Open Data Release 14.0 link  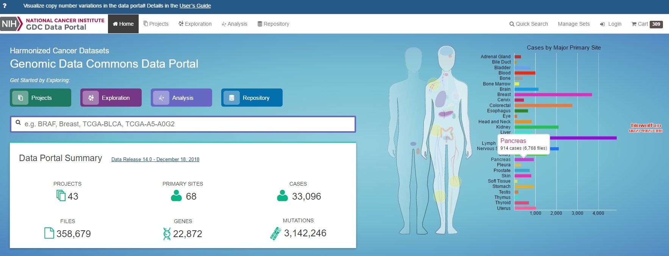coord(155,159)
